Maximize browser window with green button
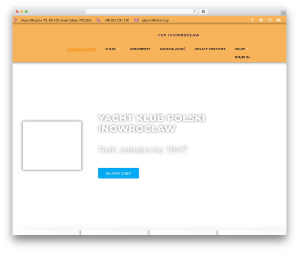 [x=26, y=11]
